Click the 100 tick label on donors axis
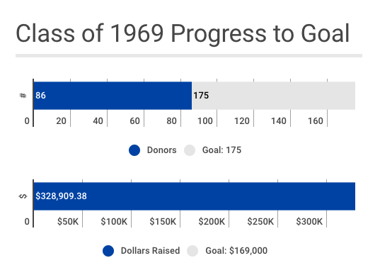The height and width of the screenshot is (275, 380). point(205,121)
